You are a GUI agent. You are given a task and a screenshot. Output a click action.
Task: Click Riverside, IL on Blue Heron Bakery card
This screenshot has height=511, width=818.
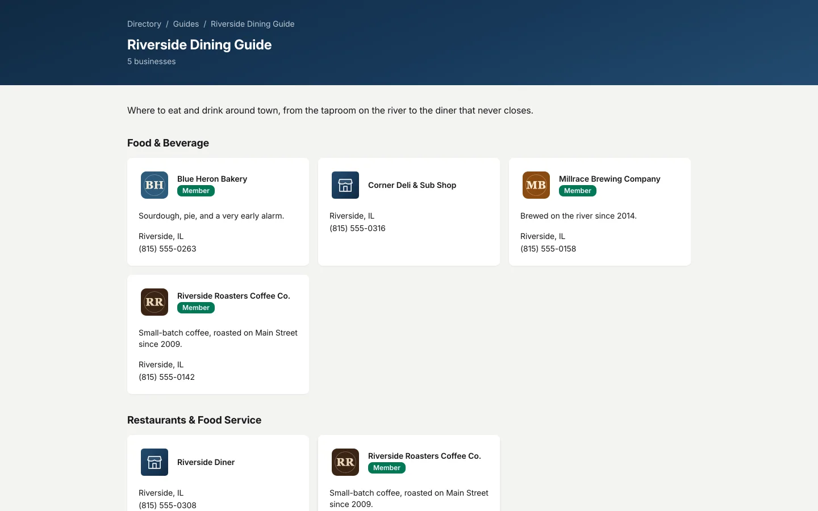(x=161, y=236)
